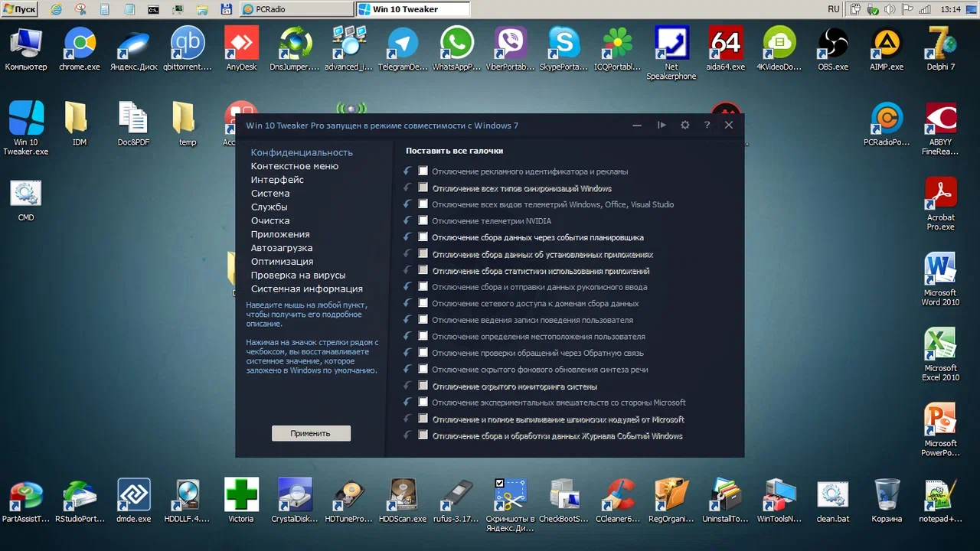Open OBS.exe desktop shortcut
Screen dimensions: 980x551
click(833, 49)
